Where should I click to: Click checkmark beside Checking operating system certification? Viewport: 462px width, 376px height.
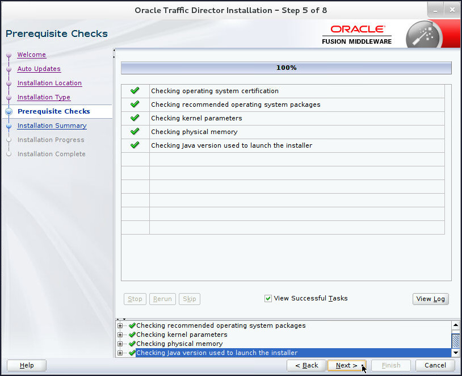click(x=135, y=90)
